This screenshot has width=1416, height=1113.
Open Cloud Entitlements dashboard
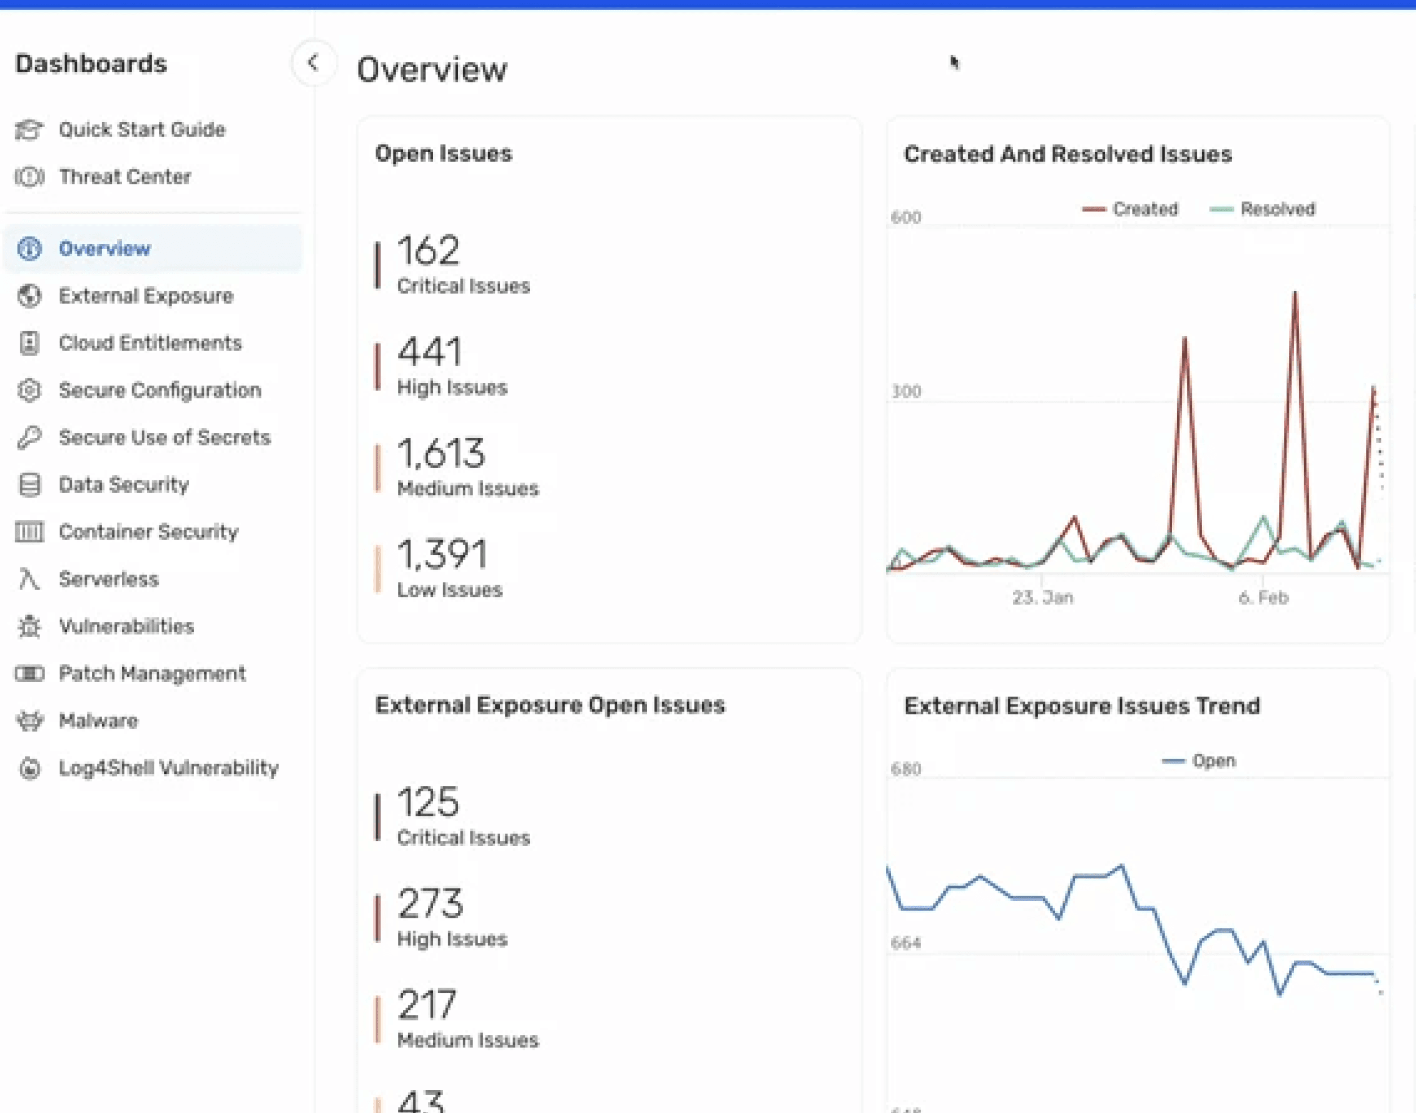click(x=151, y=343)
